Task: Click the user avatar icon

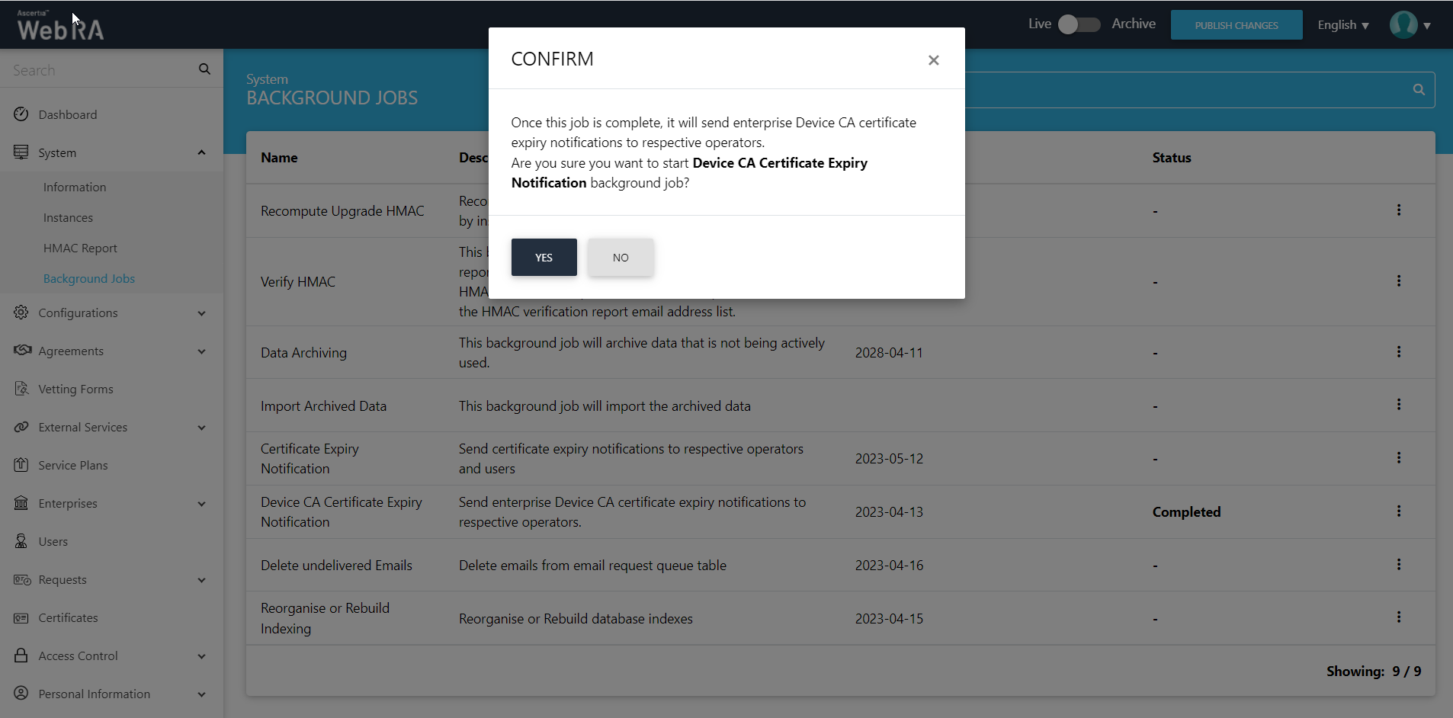Action: [x=1403, y=25]
